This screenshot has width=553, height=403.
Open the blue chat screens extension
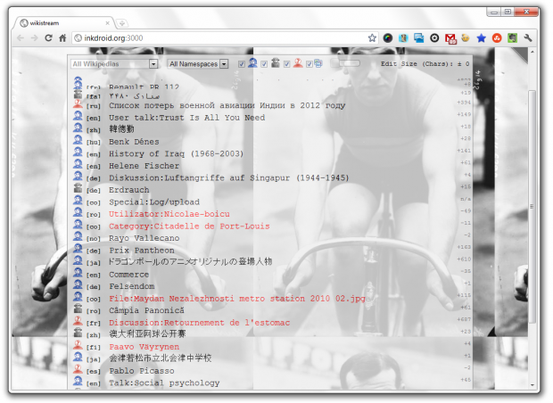point(418,37)
